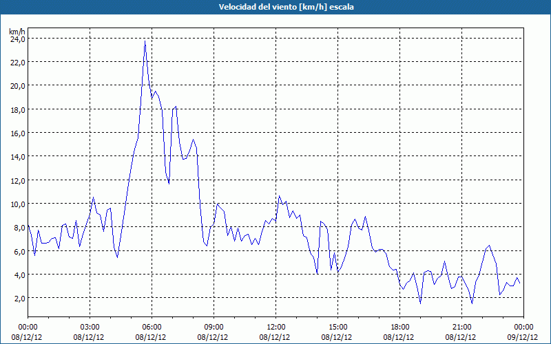Click the chart title 'Velocidad del viento [km/h] escala'
551x344 pixels.
point(286,7)
